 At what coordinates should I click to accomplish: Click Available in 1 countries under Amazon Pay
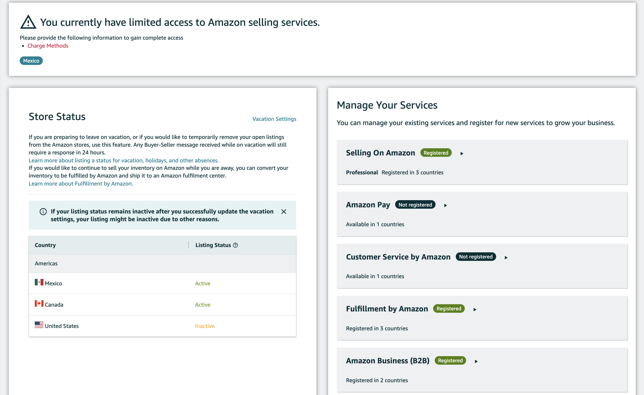tap(375, 224)
